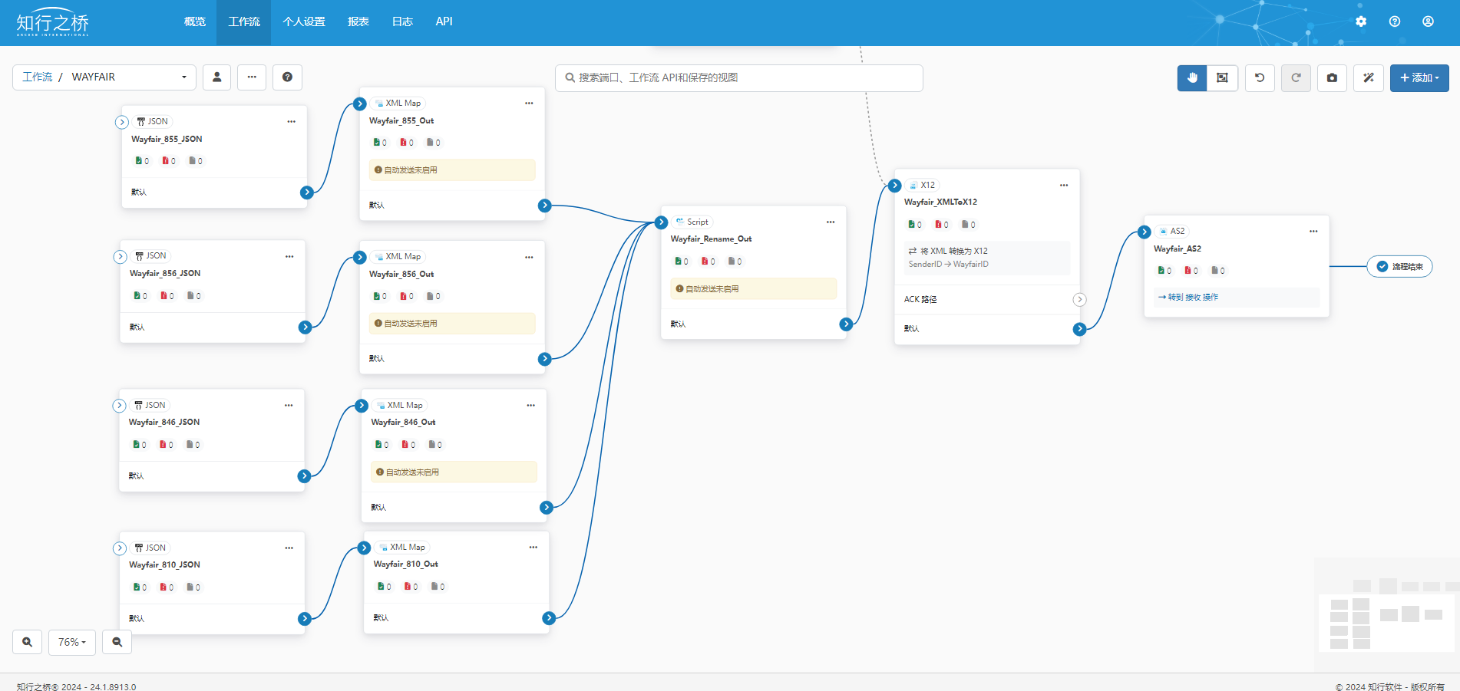Open the help question mark in header
Screen dimensions: 1460x691
(1395, 21)
